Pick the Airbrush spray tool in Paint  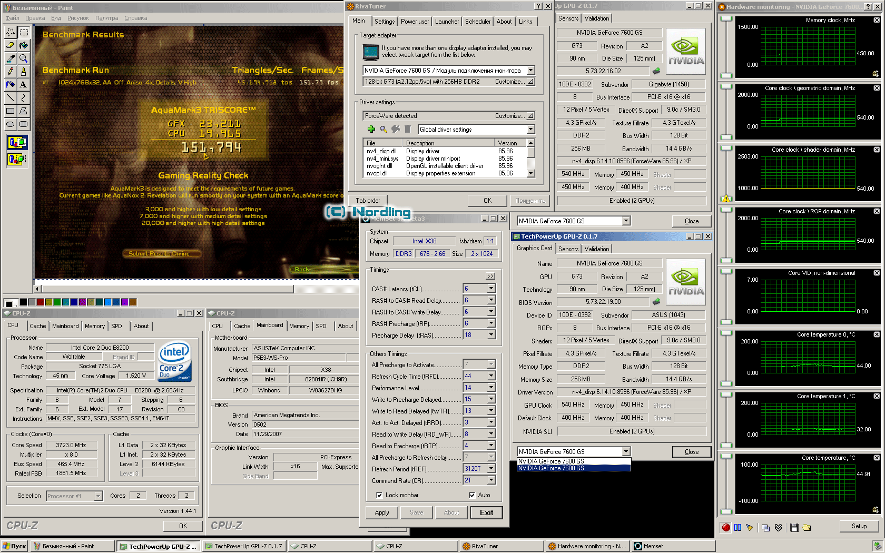10,84
